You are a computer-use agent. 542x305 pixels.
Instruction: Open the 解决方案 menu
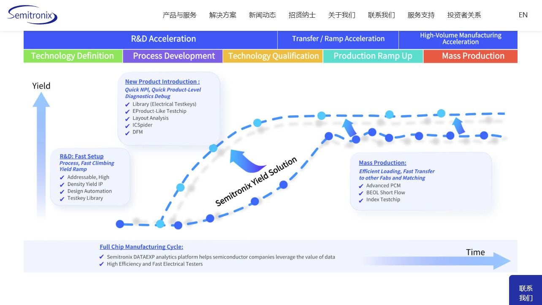coord(222,15)
